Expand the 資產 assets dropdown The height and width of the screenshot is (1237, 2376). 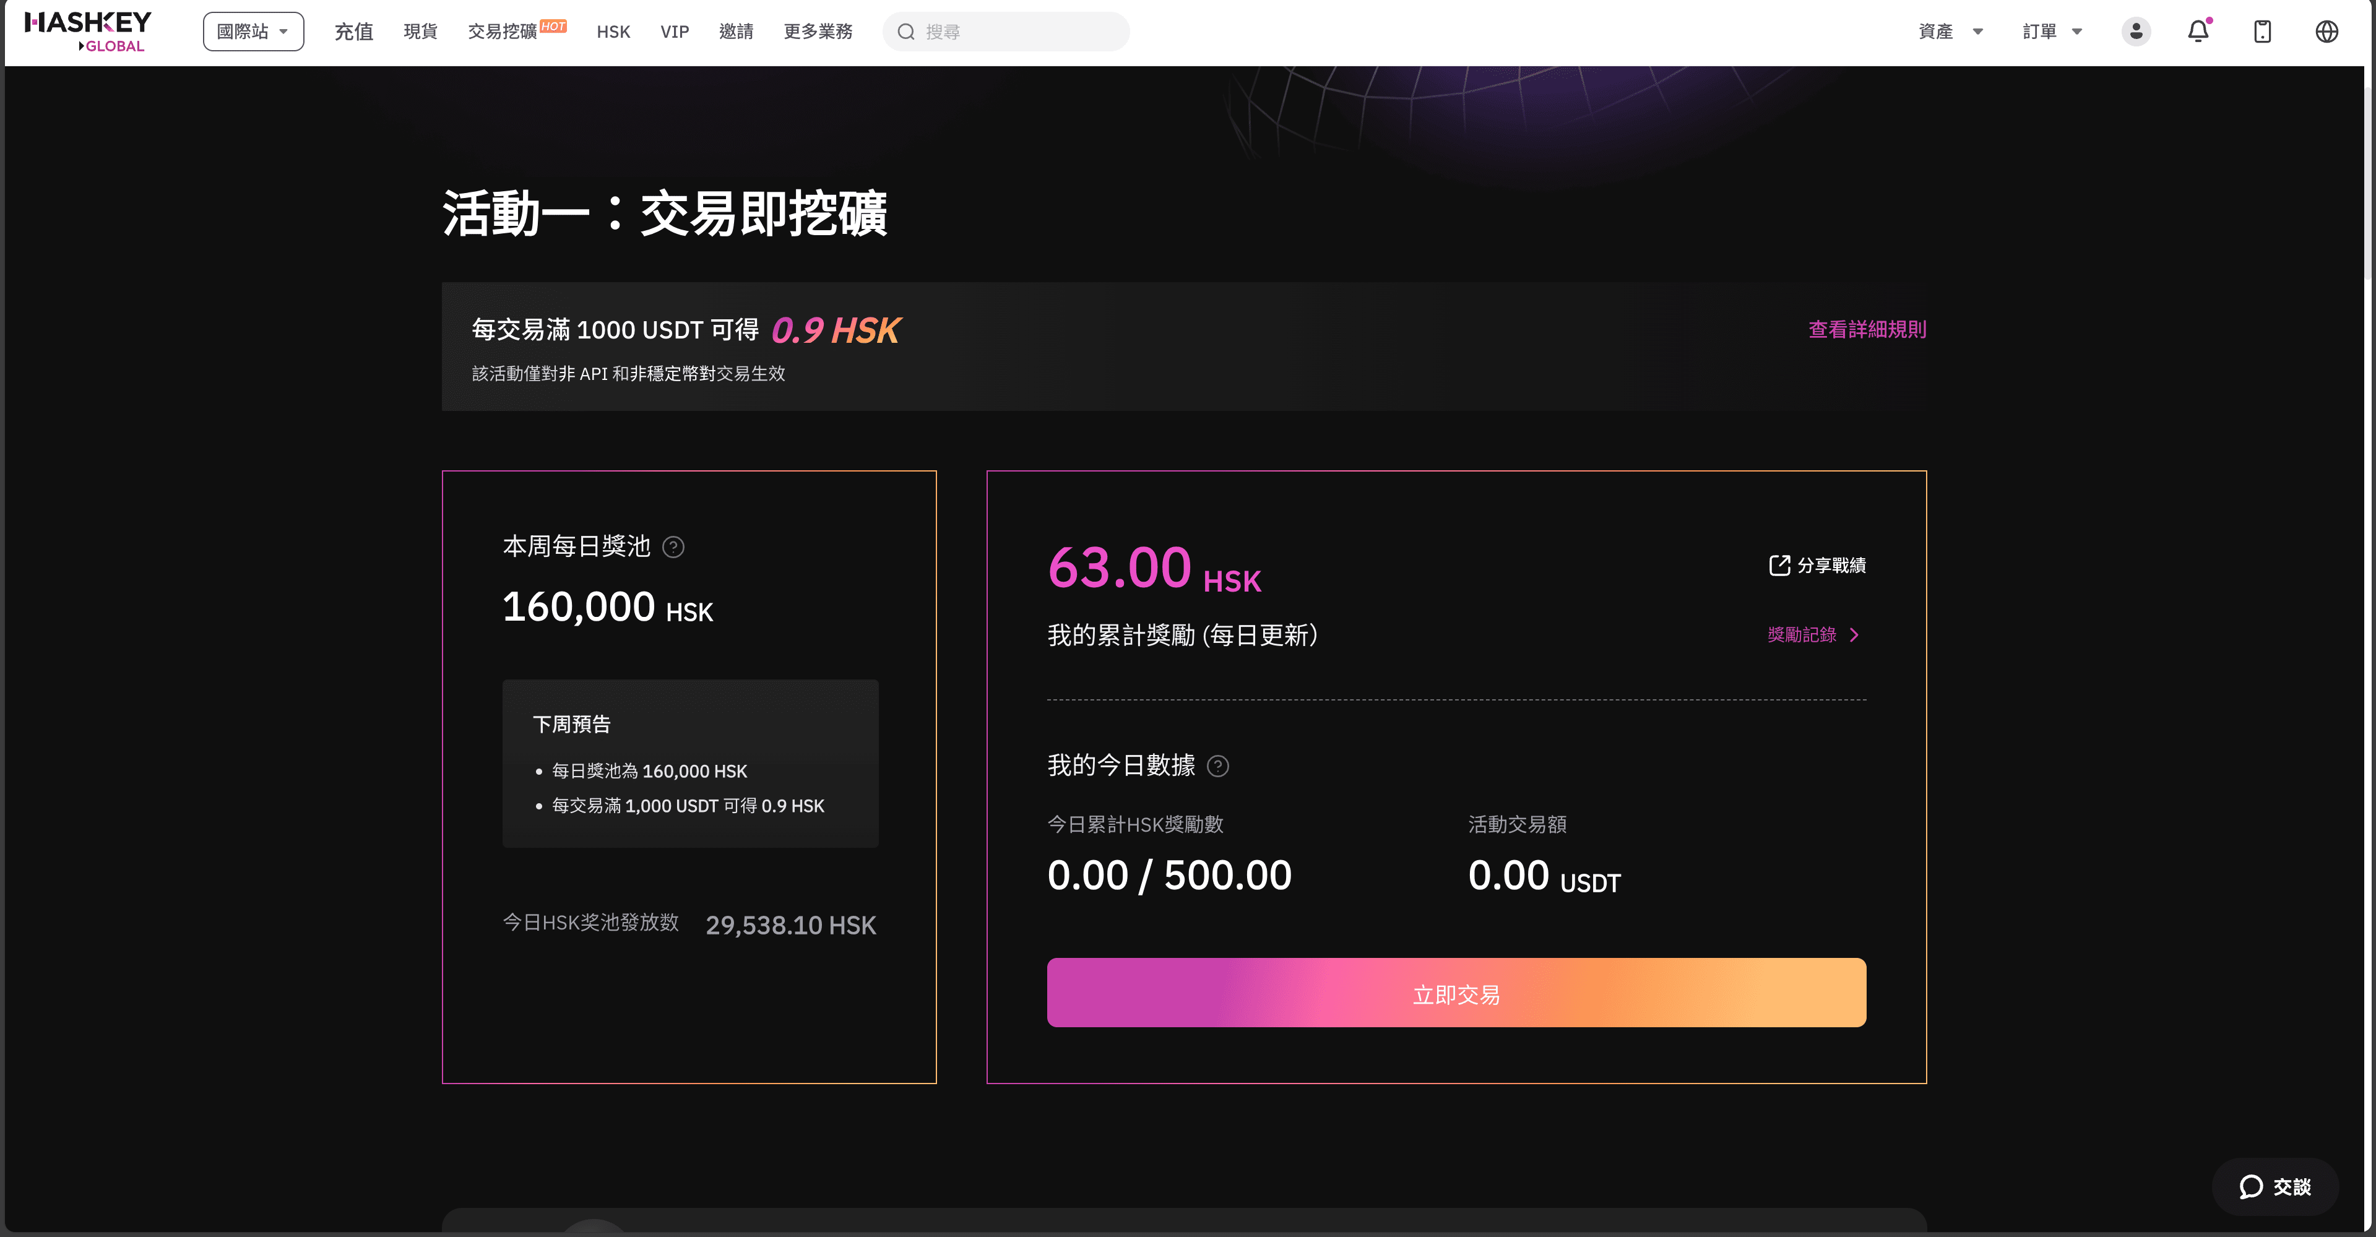click(x=1950, y=32)
